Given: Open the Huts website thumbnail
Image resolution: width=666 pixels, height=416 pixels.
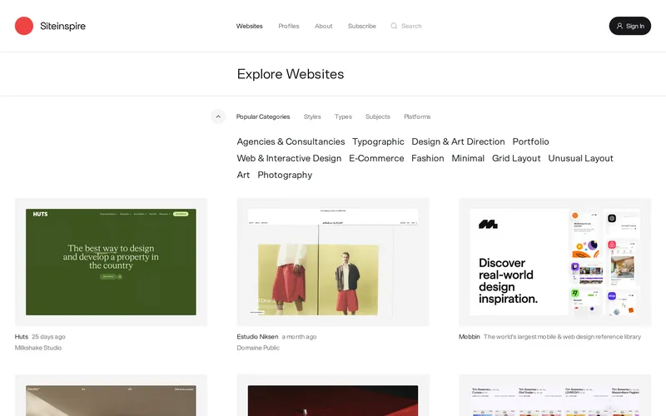Looking at the screenshot, I should (x=111, y=262).
